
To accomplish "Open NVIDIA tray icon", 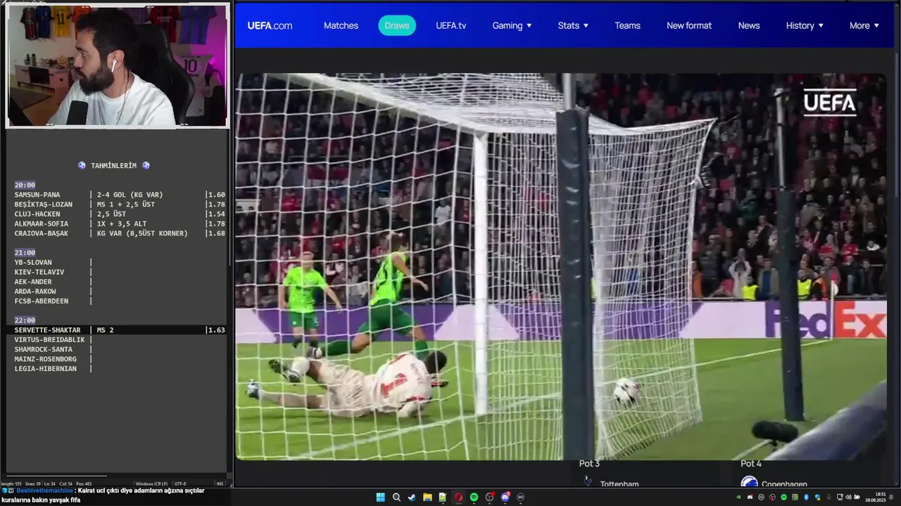I will [738, 497].
